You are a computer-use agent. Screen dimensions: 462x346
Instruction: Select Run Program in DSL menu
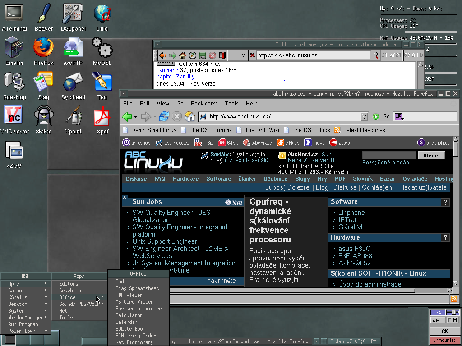[26, 324]
